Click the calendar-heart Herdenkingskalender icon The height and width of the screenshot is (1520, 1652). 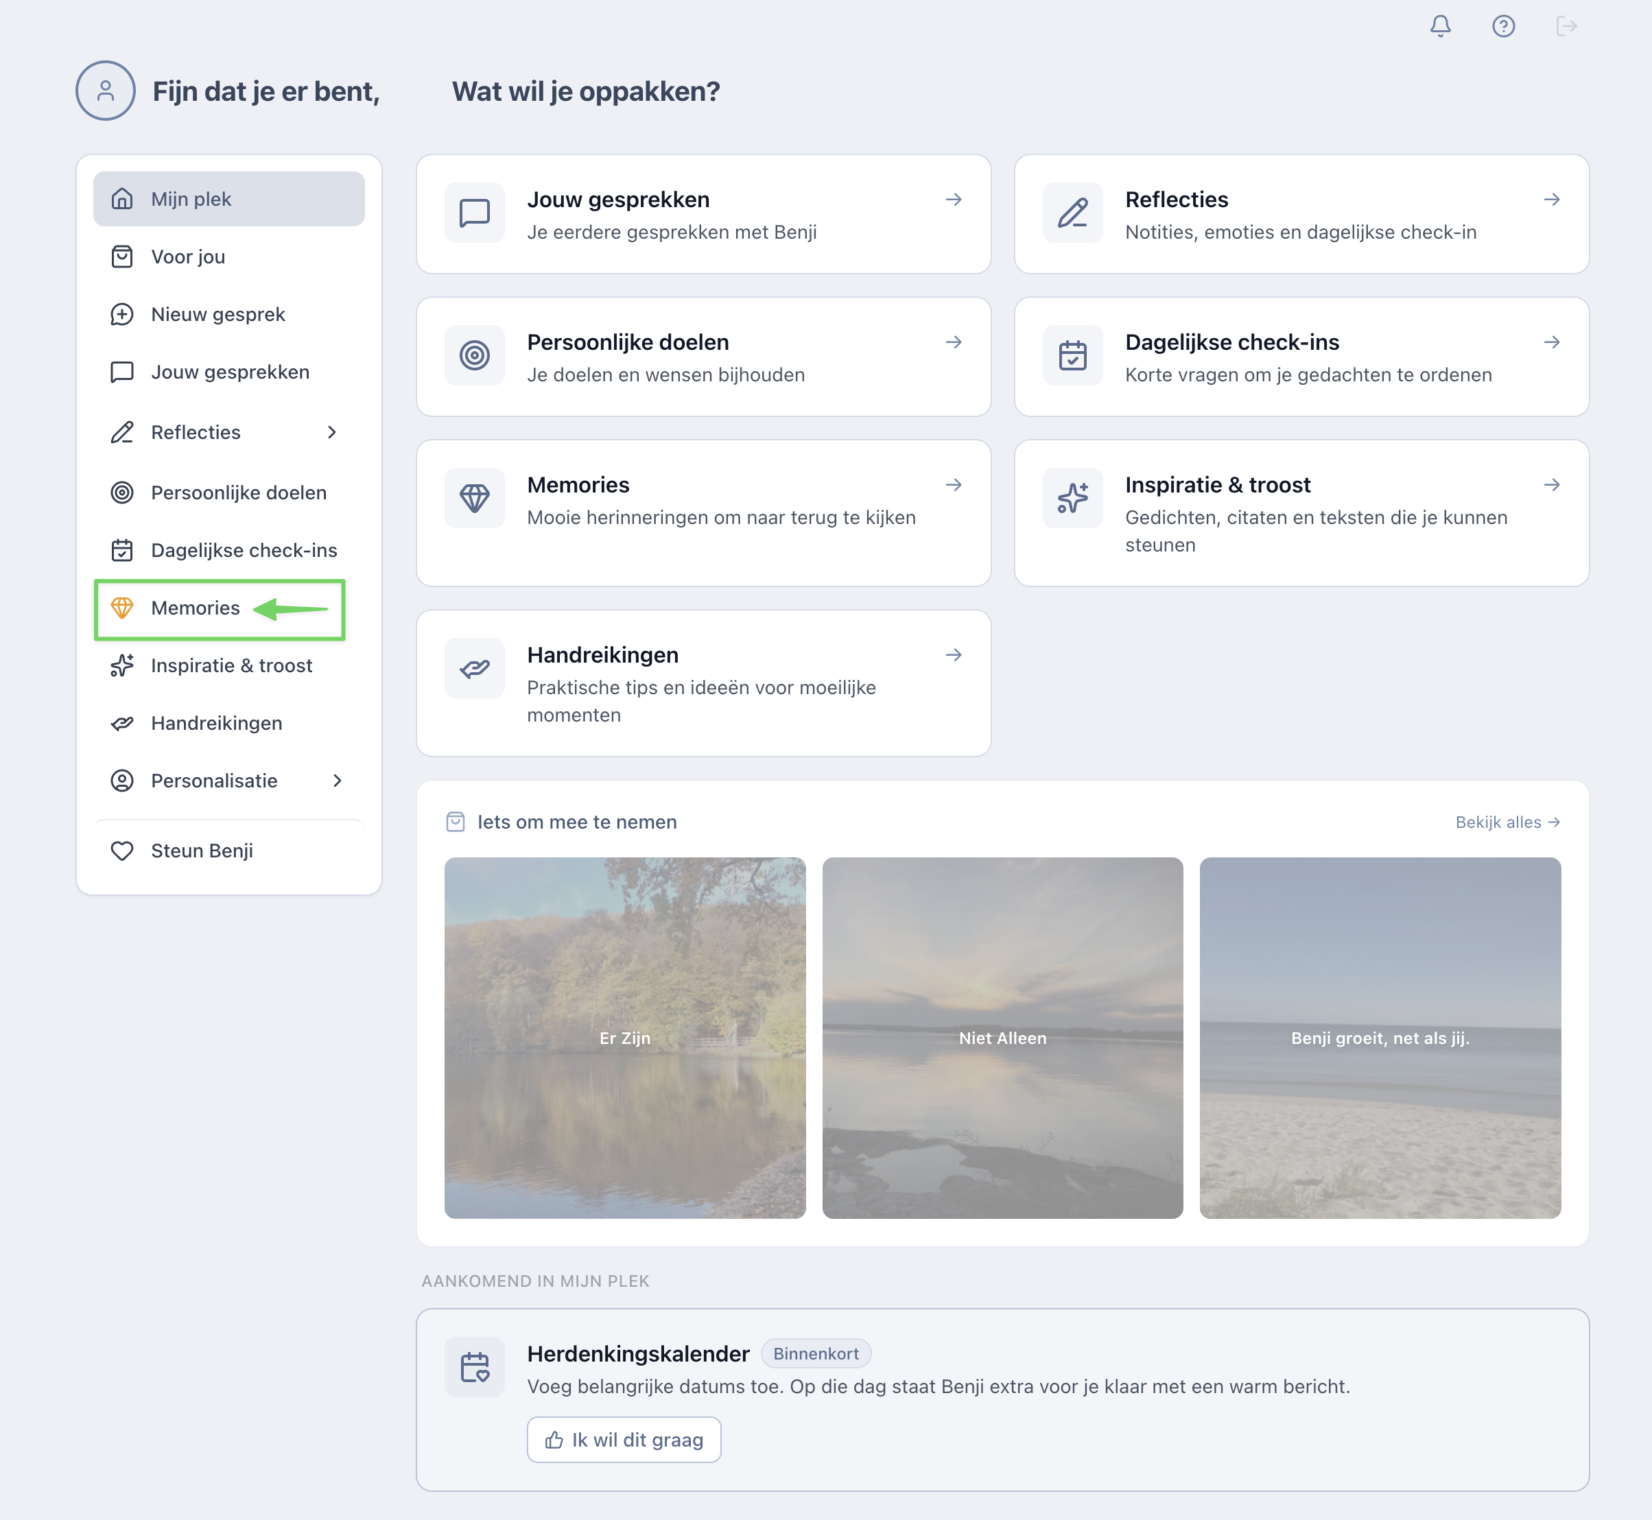pyautogui.click(x=475, y=1367)
